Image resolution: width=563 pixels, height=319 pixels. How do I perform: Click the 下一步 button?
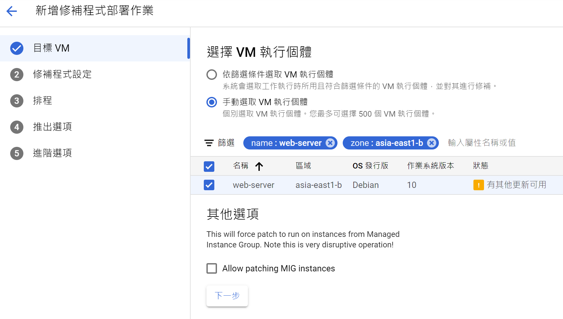pyautogui.click(x=227, y=296)
